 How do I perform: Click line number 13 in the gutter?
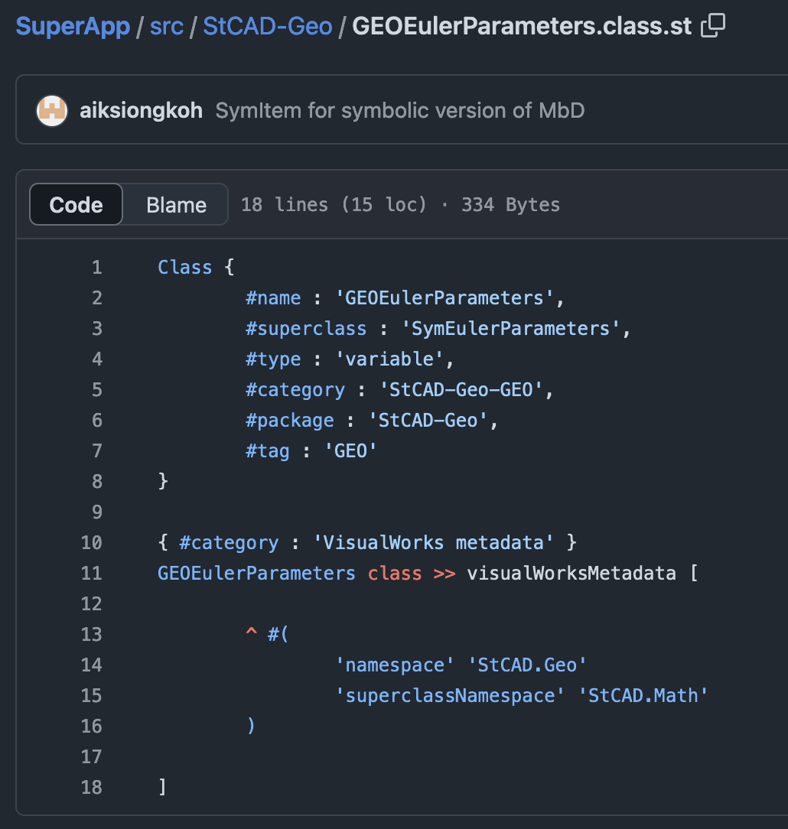(x=92, y=635)
